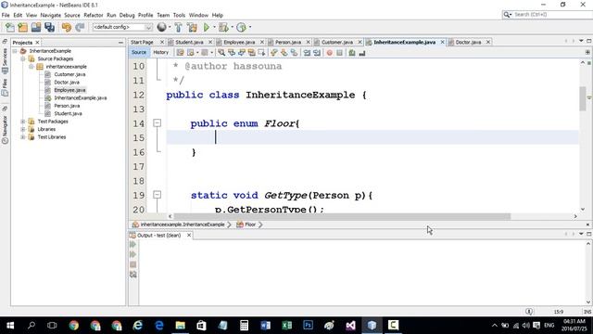593x334 pixels.
Task: Open the Run Project dropdown arrow
Action: (214, 27)
